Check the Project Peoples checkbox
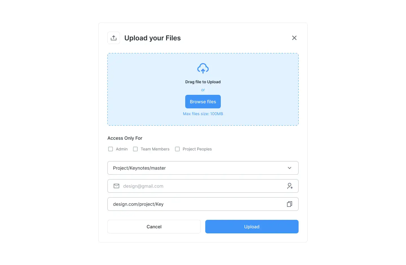Viewport: 406px width, 265px height. click(x=177, y=149)
